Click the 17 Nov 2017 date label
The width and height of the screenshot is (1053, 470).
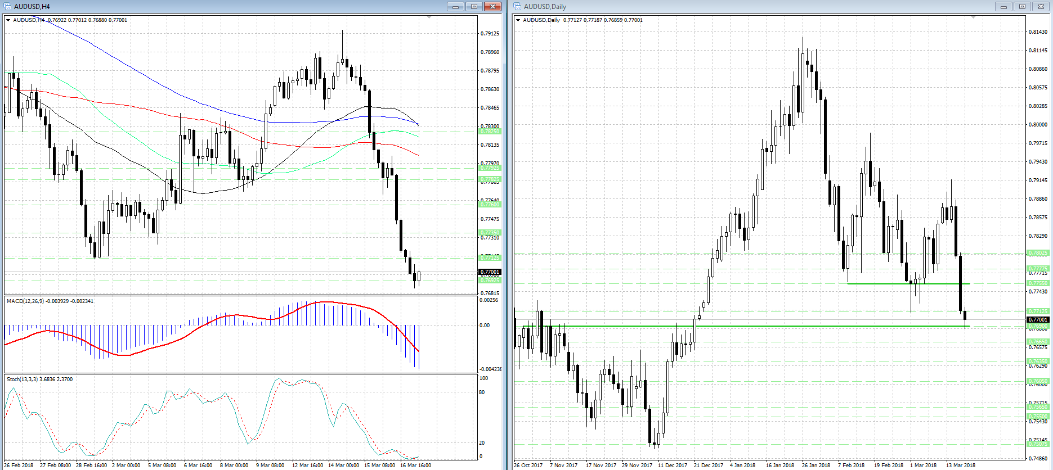601,466
